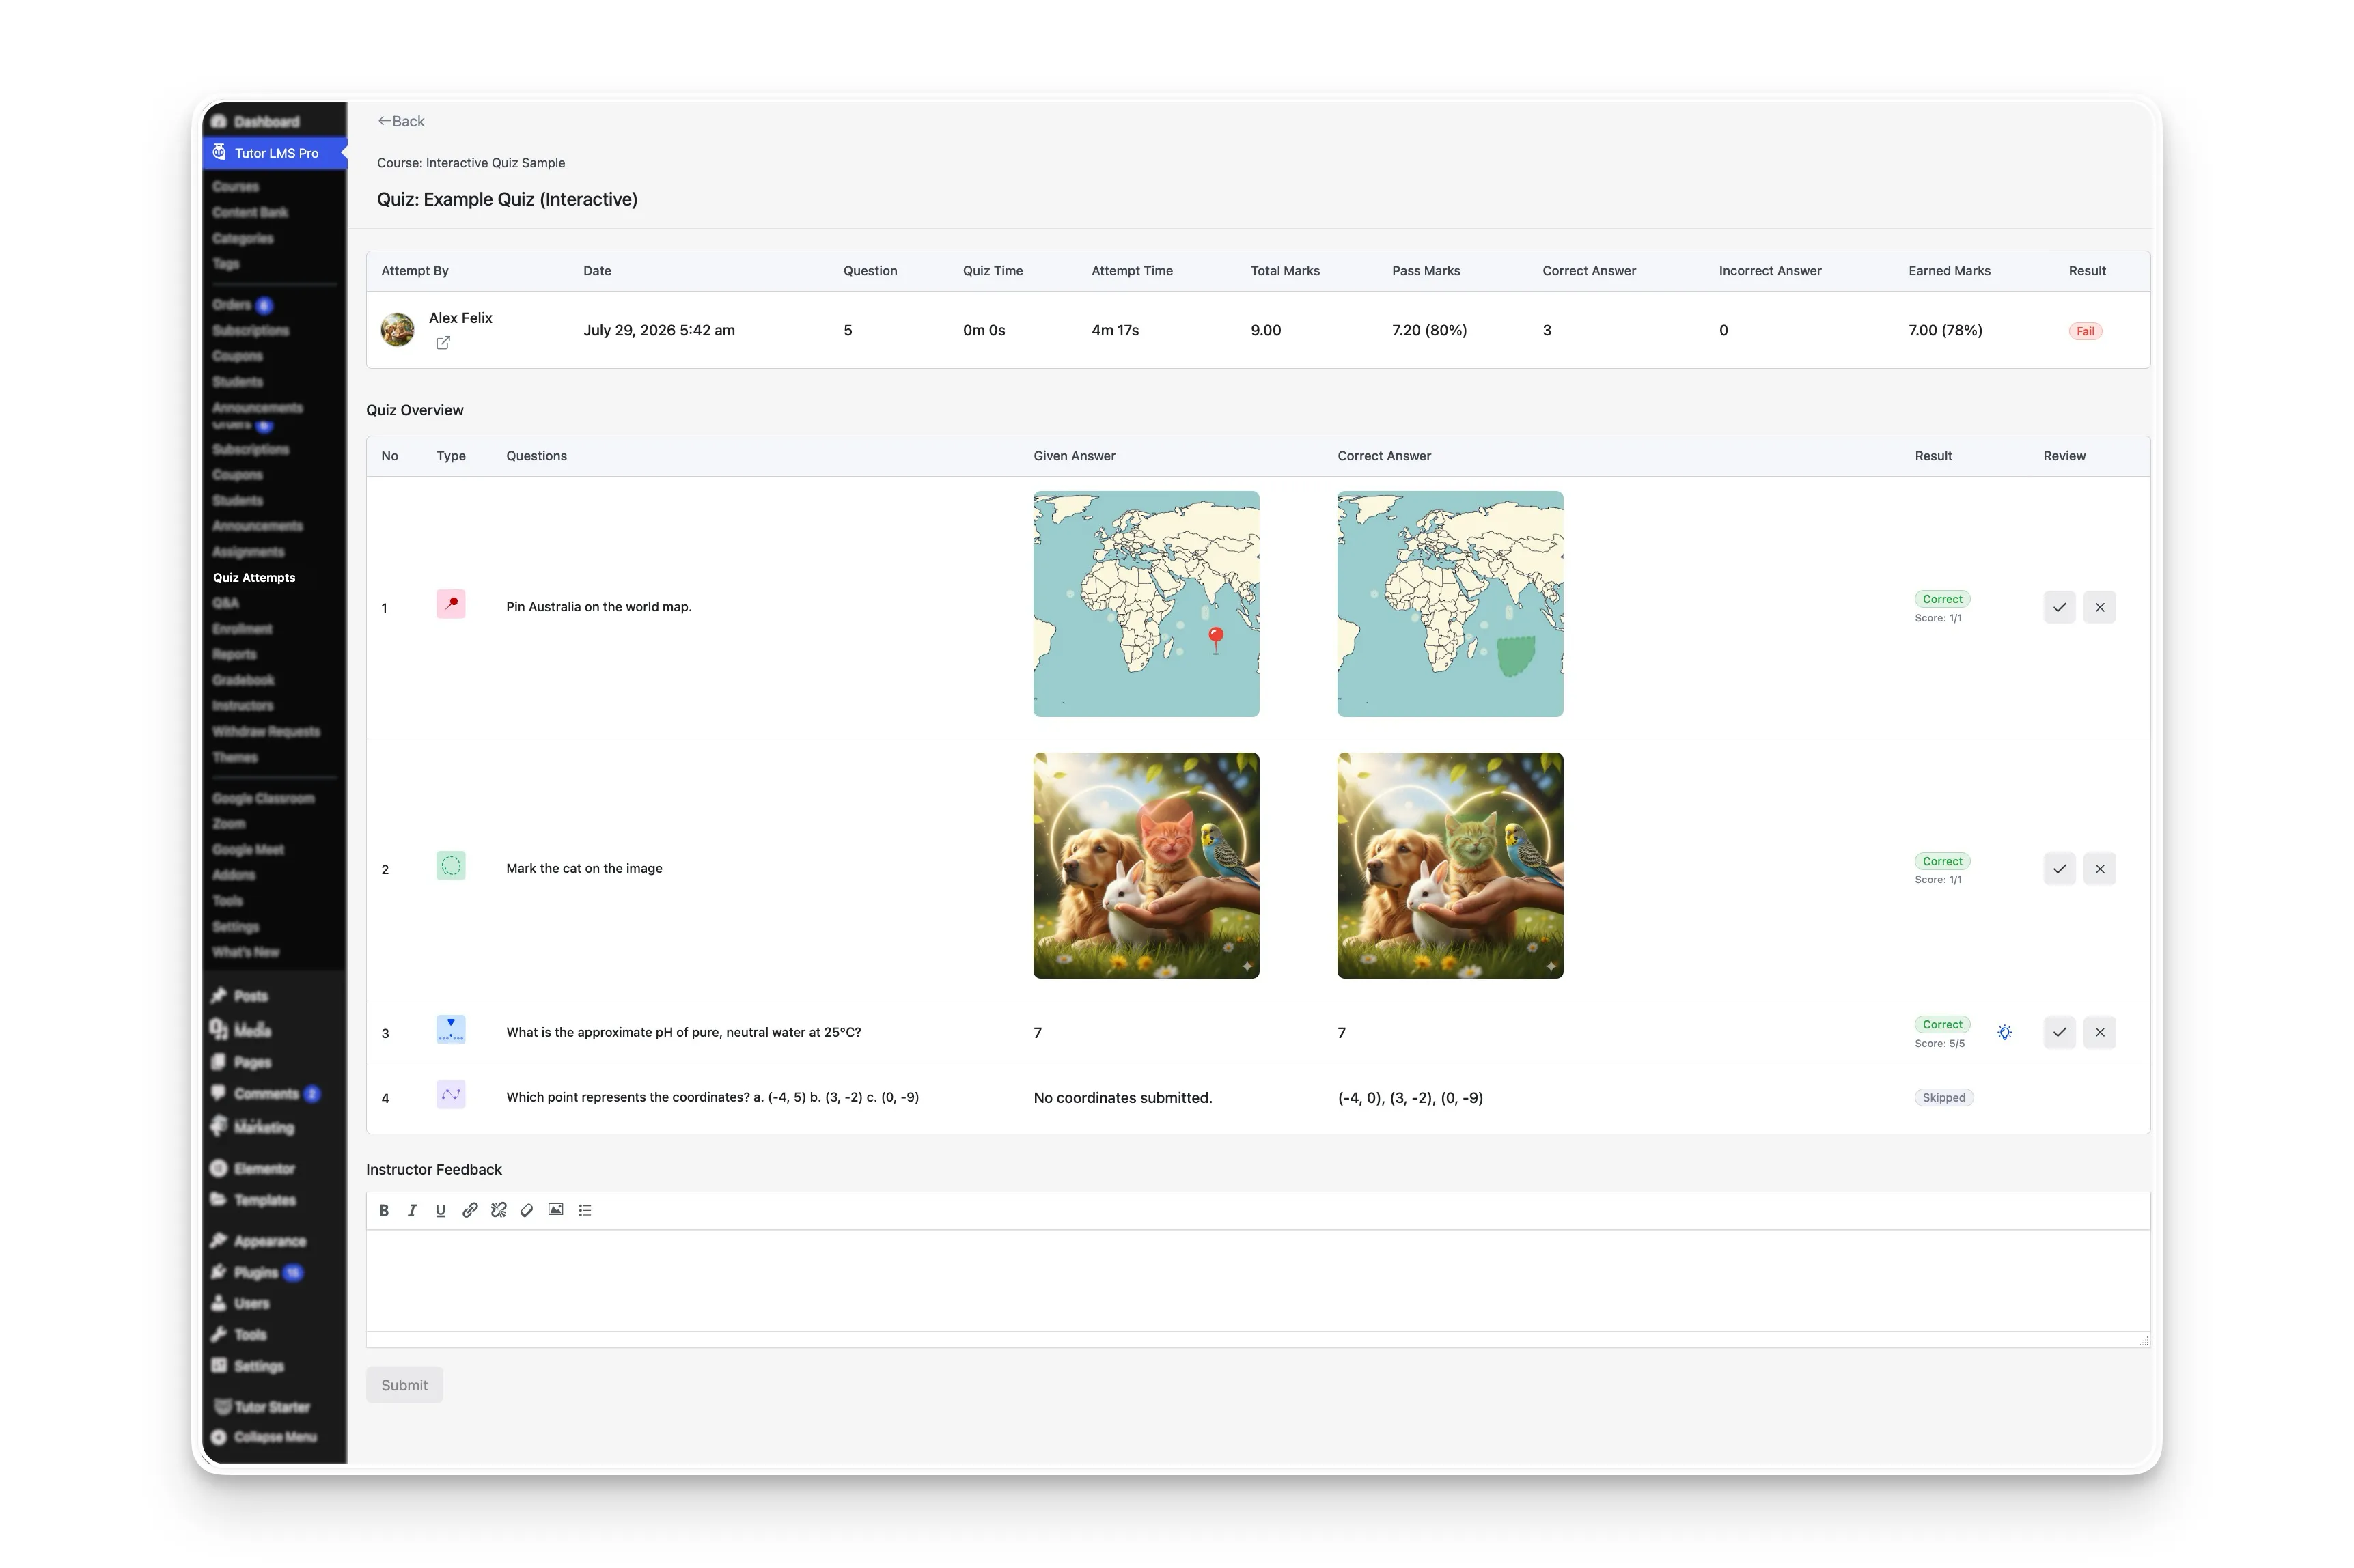The width and height of the screenshot is (2354, 1568).
Task: Insert a link via the feedback toolbar
Action: 469,1210
